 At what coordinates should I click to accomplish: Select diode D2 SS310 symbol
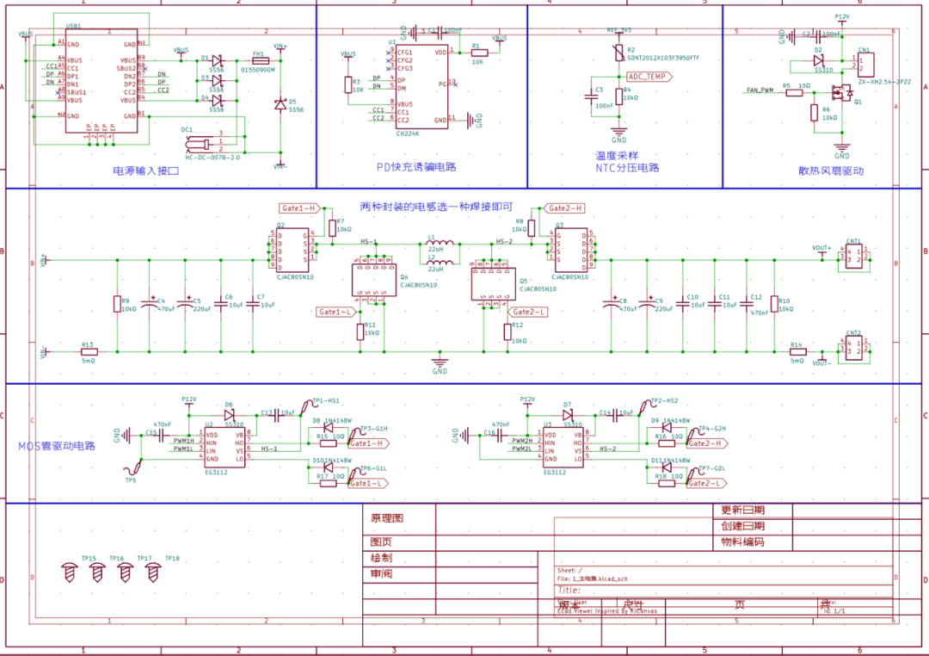click(x=818, y=60)
